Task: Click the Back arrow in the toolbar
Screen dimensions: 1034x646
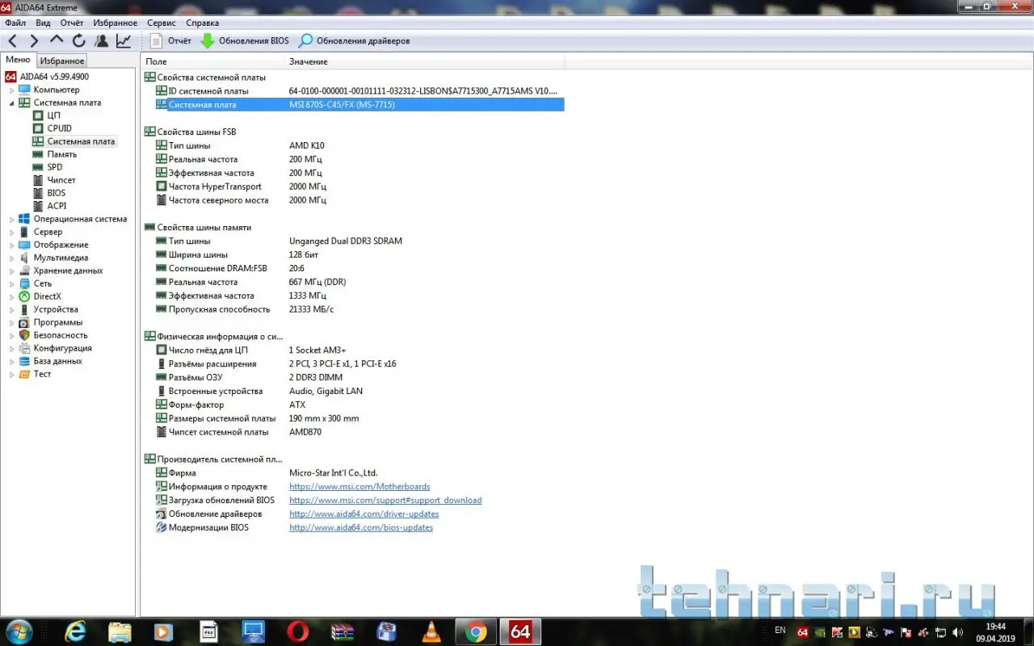Action: pyautogui.click(x=13, y=41)
